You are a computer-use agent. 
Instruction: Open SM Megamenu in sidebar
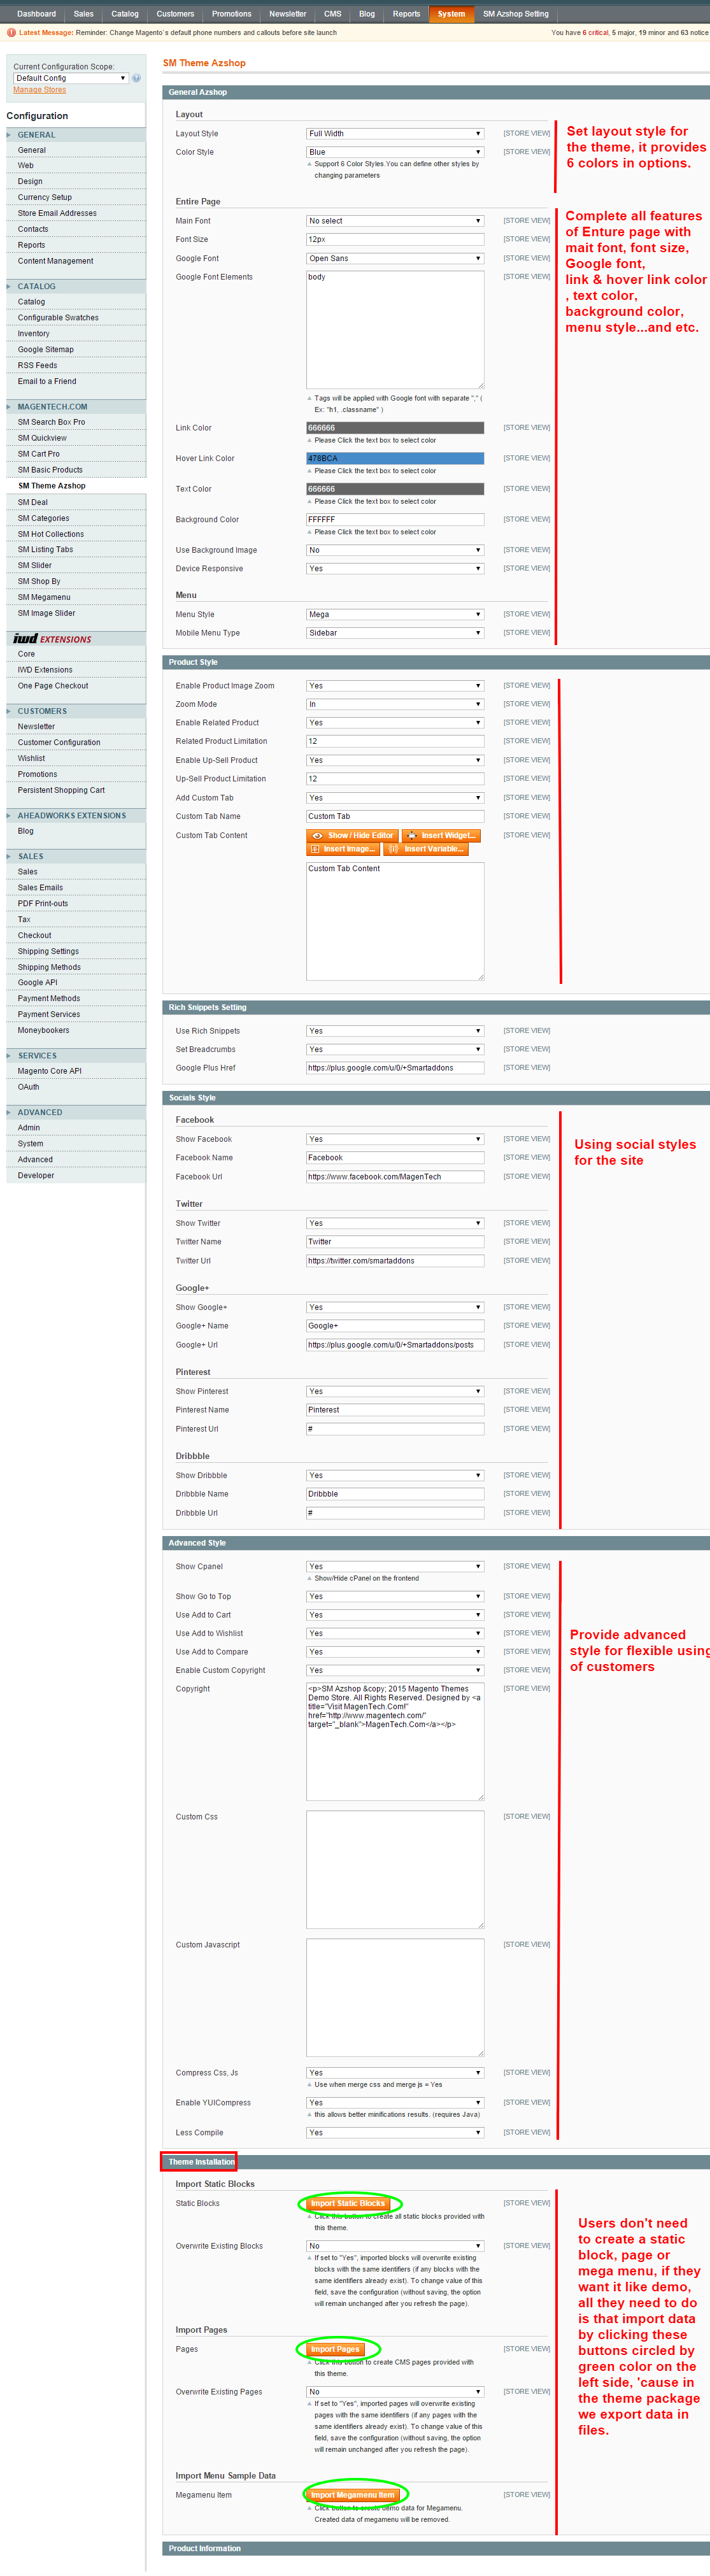coord(44,597)
